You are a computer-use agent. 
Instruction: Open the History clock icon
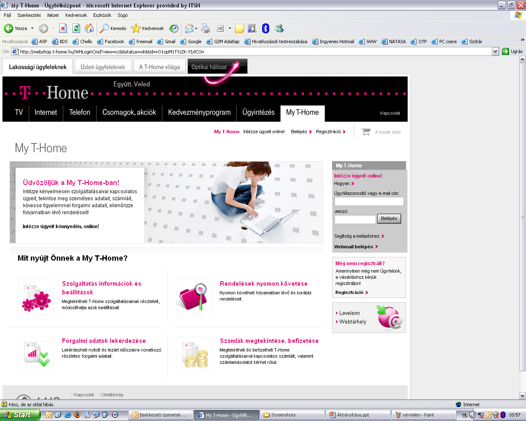174,28
